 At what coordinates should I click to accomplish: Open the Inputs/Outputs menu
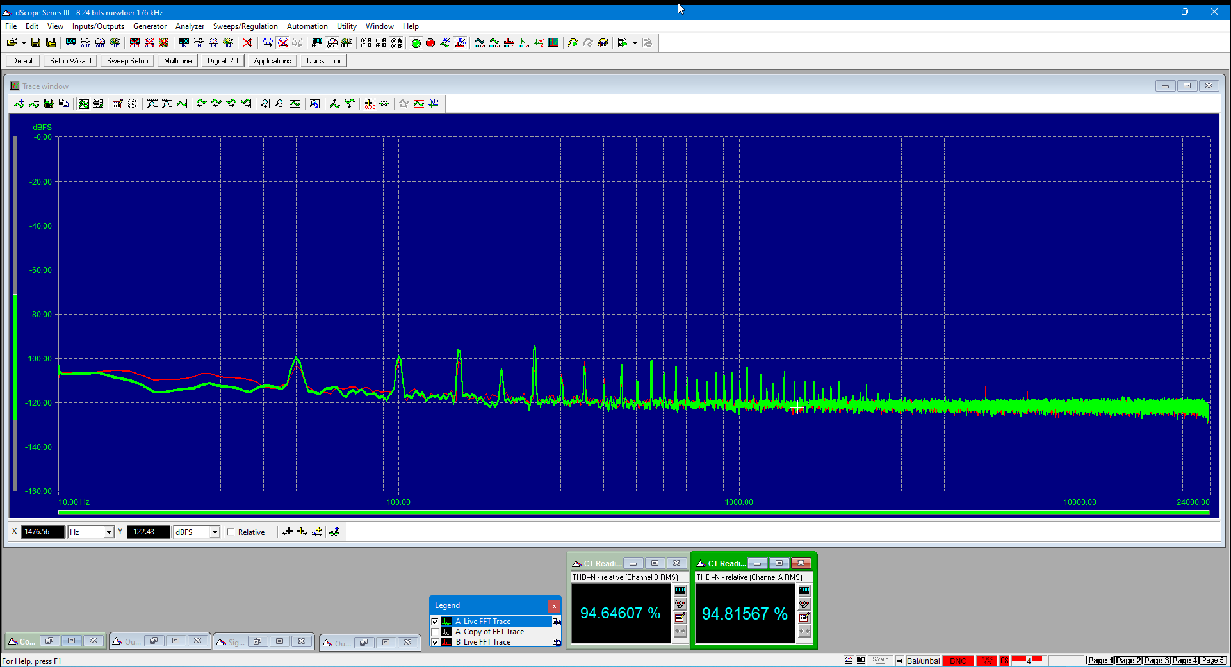(98, 26)
